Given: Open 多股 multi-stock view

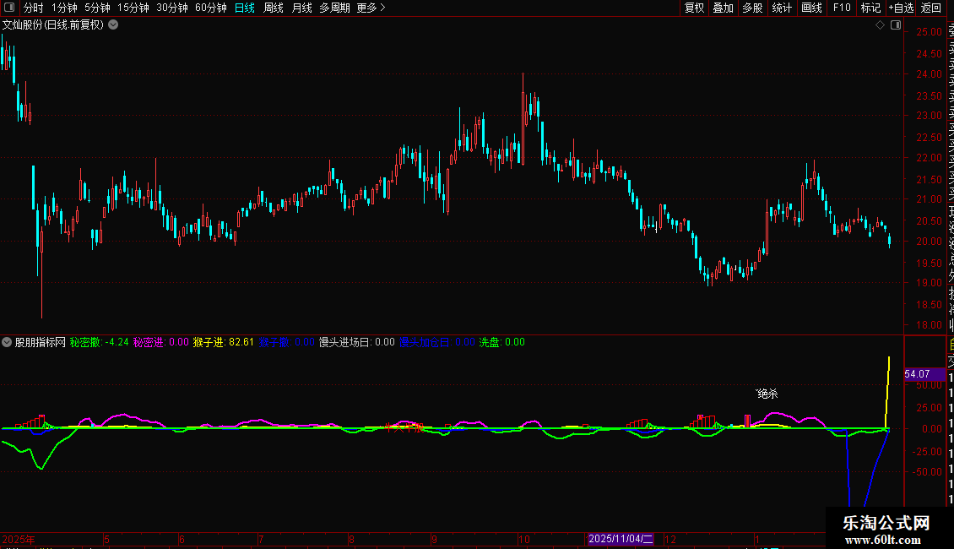Looking at the screenshot, I should pyautogui.click(x=752, y=8).
